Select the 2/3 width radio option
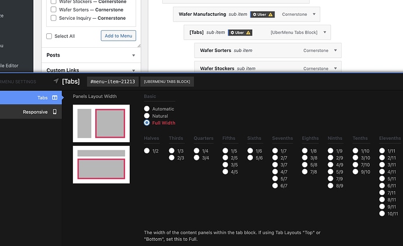The image size is (403, 246). (x=172, y=158)
